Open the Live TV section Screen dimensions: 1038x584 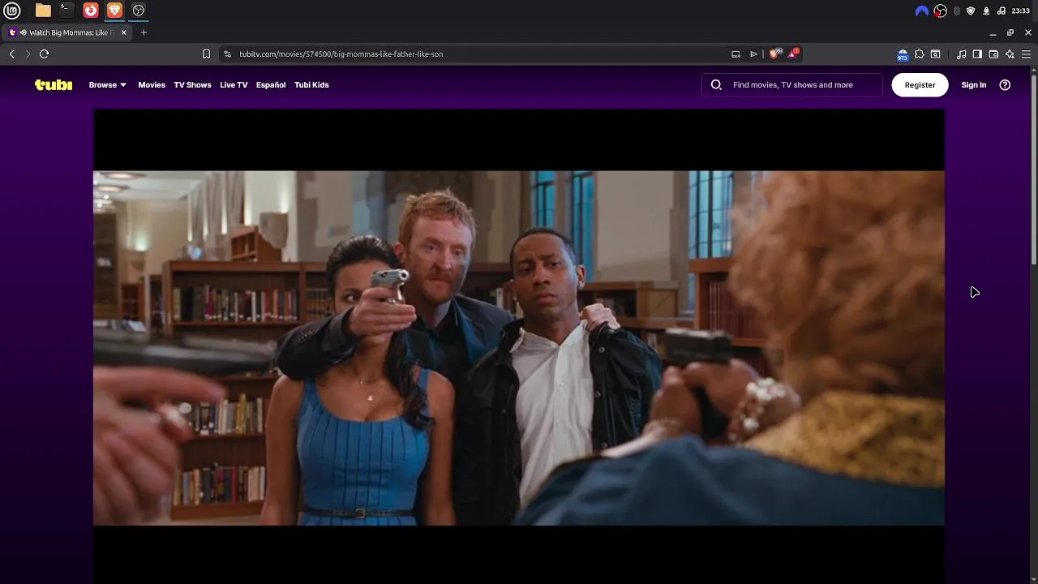click(234, 84)
